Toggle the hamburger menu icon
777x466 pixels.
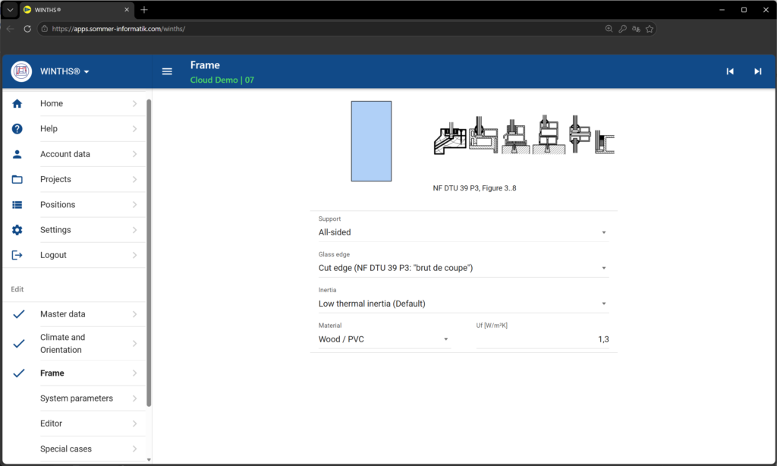click(x=167, y=71)
